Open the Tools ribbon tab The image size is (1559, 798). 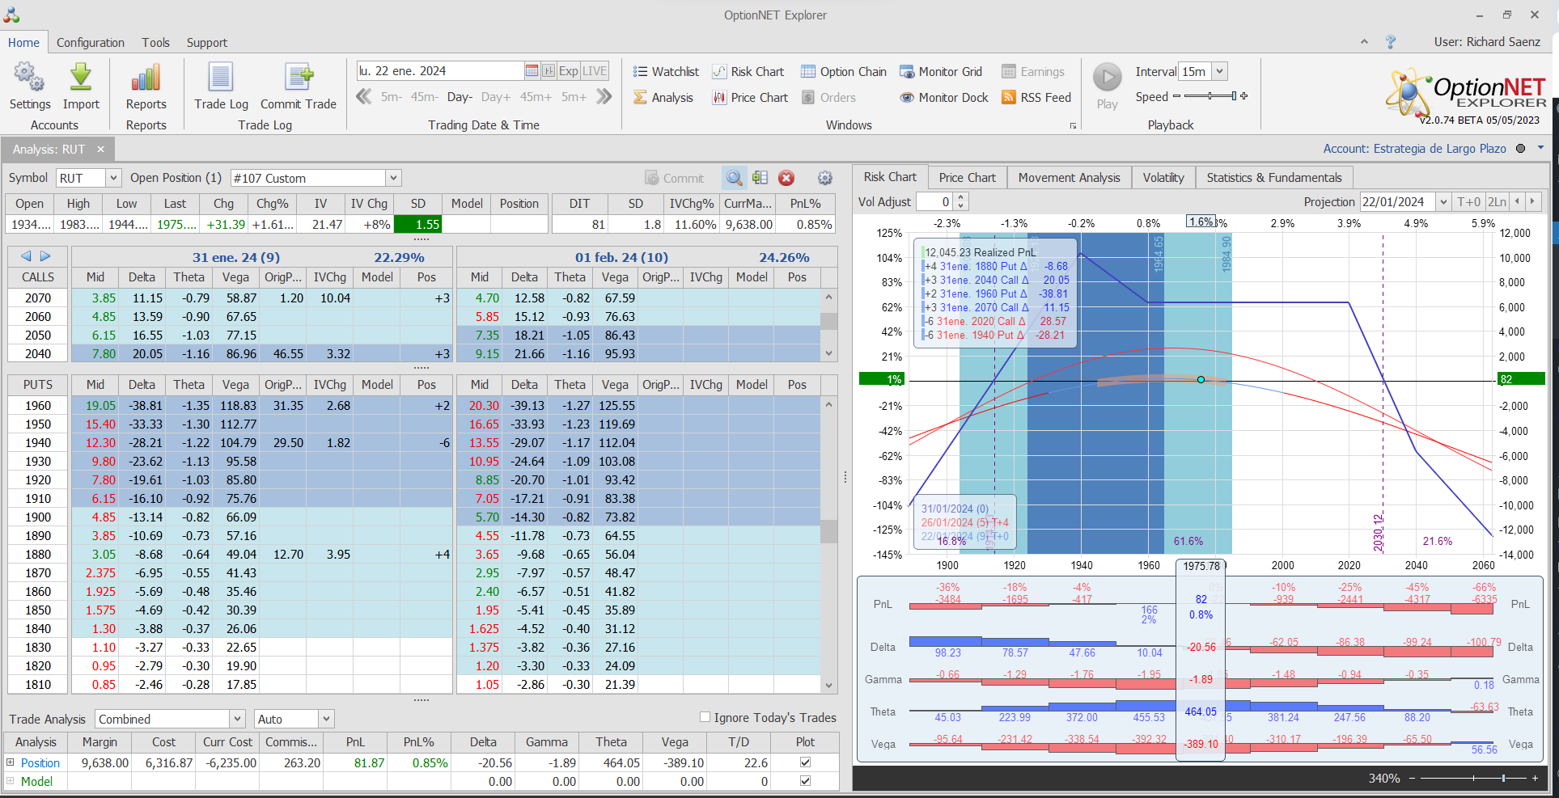tap(155, 43)
